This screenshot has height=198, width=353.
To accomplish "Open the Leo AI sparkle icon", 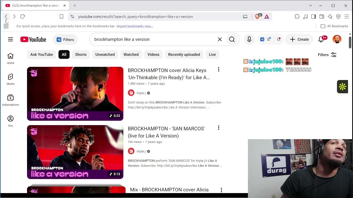I will pyautogui.click(x=330, y=16).
